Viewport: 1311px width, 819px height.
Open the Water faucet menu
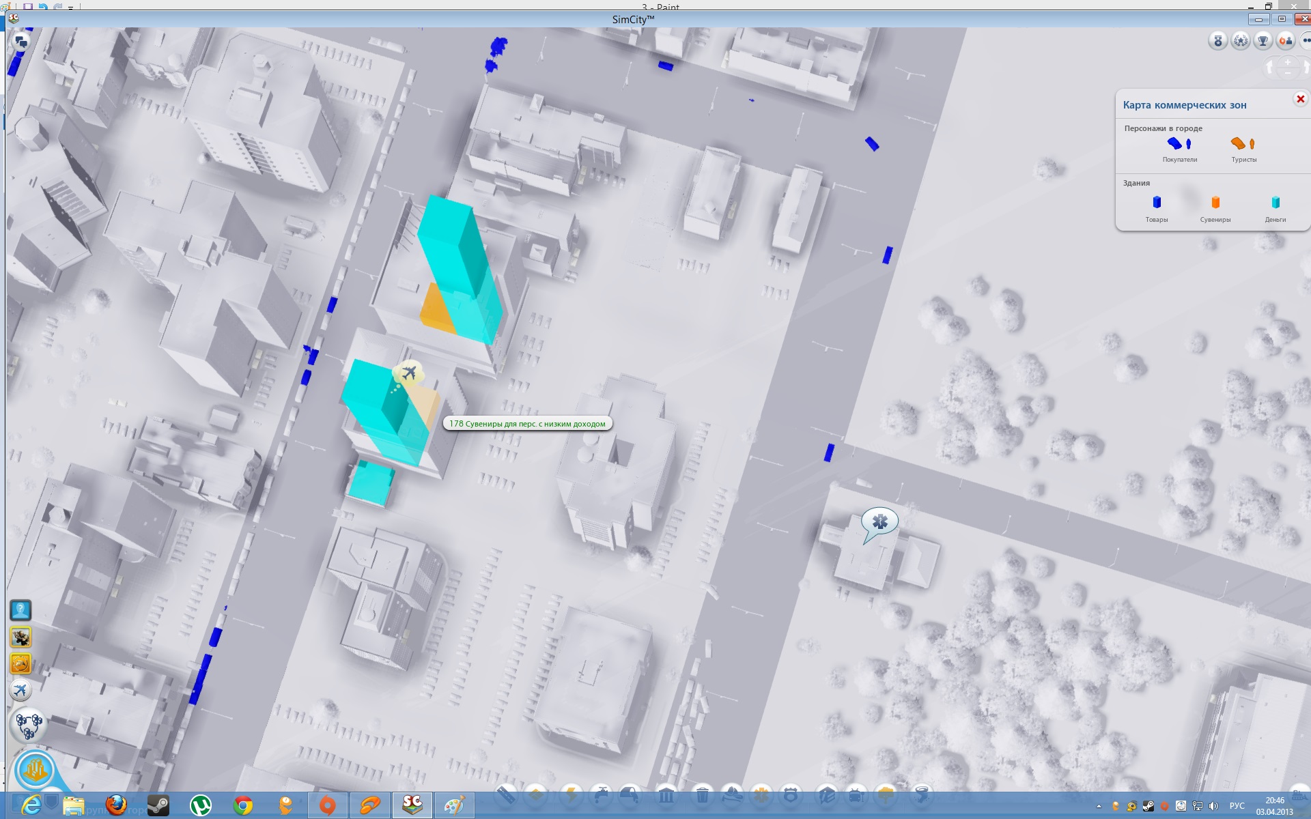coord(601,795)
